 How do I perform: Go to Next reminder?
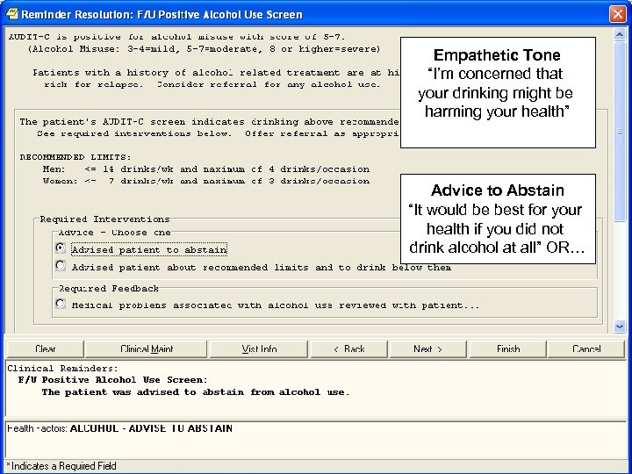tap(427, 349)
